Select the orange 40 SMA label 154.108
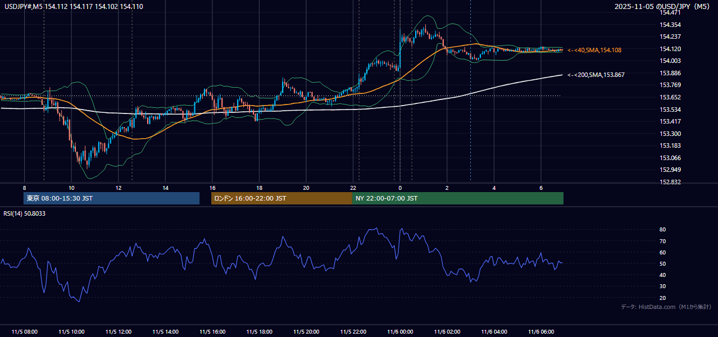 point(594,50)
